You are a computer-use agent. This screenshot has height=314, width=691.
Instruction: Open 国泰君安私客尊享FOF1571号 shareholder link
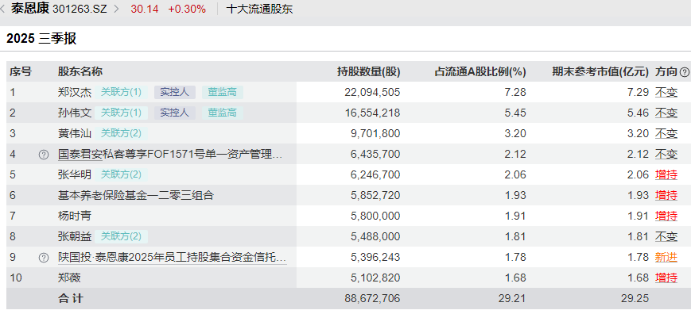click(x=170, y=154)
